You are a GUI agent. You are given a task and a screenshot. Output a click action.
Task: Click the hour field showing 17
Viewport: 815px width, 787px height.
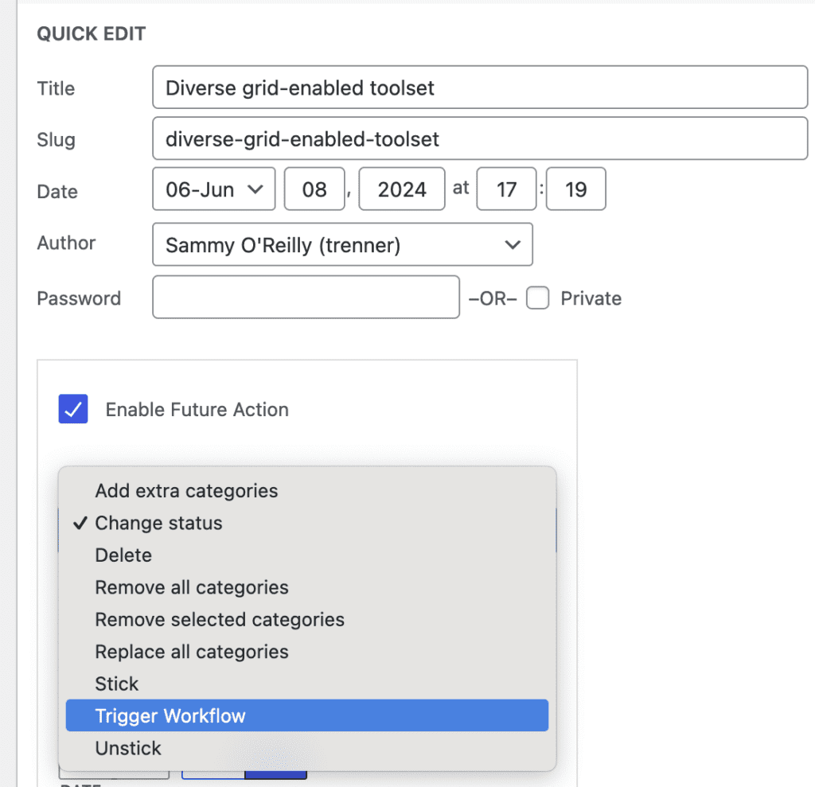[506, 189]
